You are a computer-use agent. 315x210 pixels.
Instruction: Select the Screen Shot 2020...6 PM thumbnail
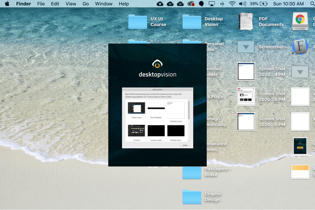click(246, 121)
